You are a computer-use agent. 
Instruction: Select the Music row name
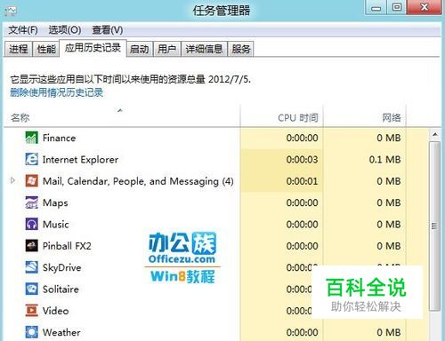(x=56, y=225)
